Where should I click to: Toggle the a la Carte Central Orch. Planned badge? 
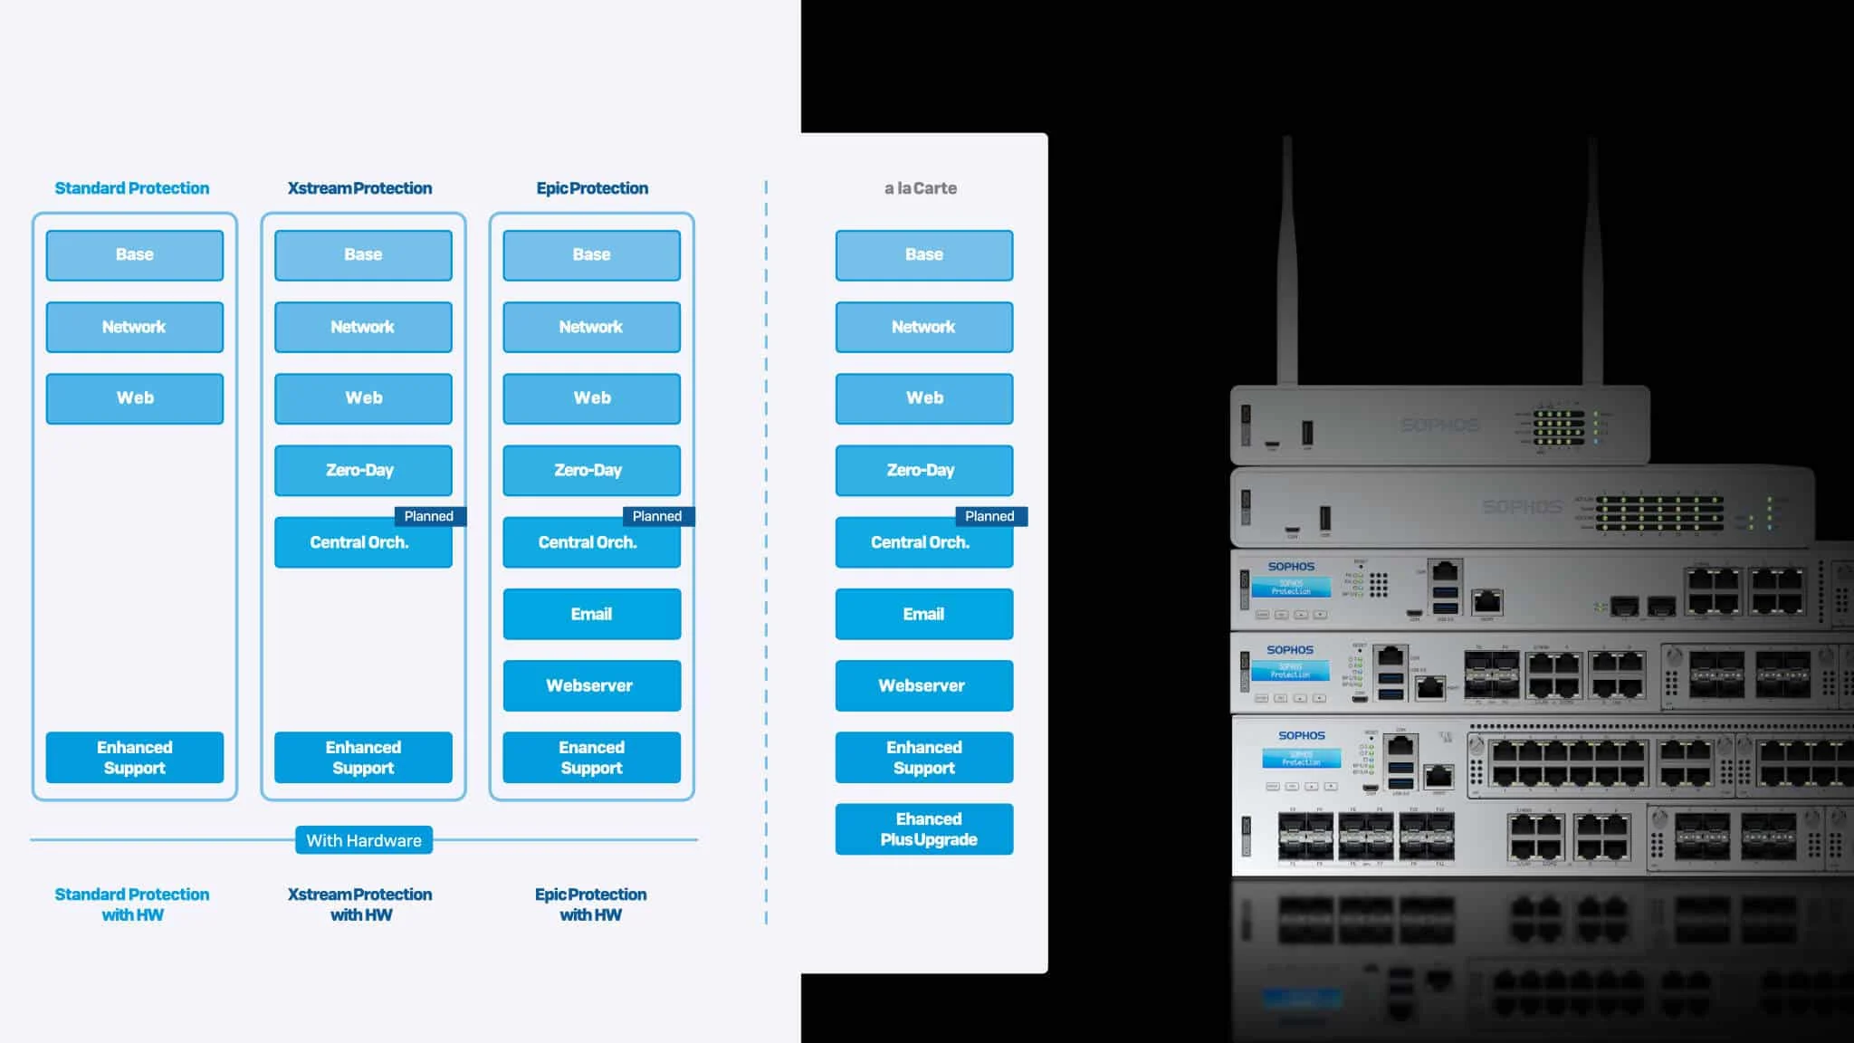coord(990,516)
